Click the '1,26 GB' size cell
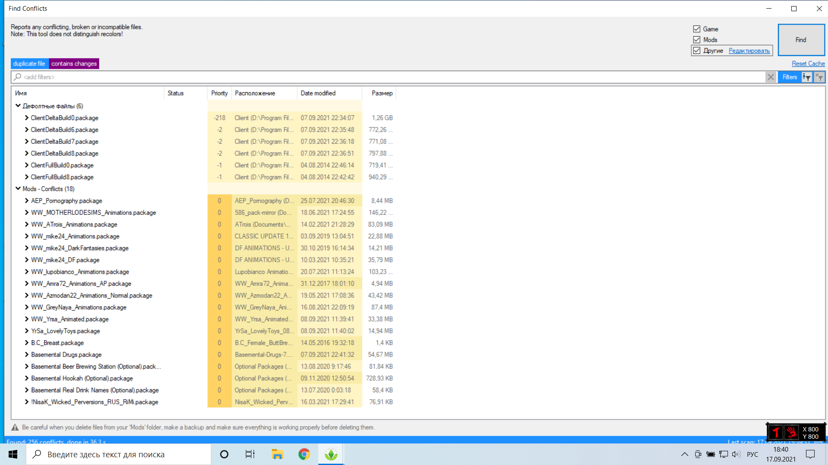828x465 pixels. click(382, 118)
